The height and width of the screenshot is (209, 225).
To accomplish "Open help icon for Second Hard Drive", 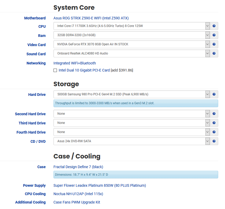I will pyautogui.click(x=214, y=114).
